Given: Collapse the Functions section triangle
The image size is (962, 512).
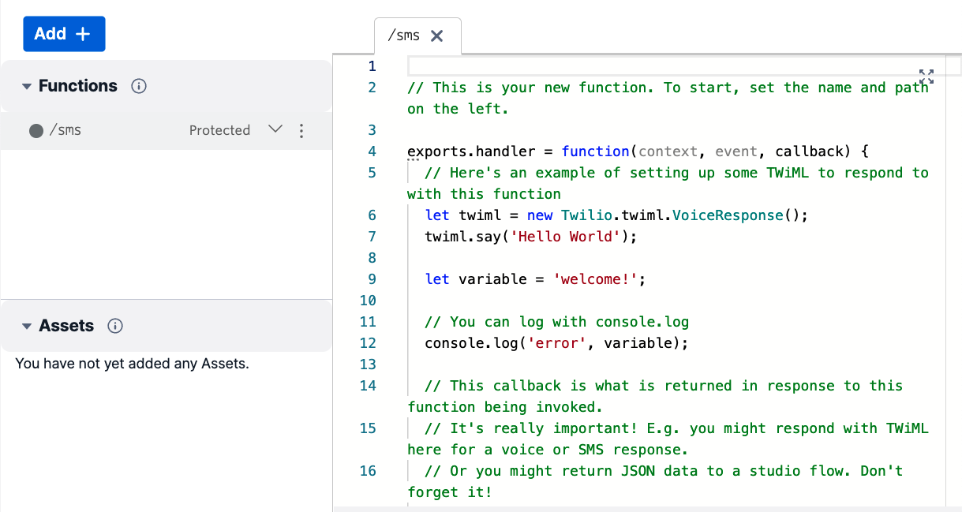Looking at the screenshot, I should click(x=26, y=86).
